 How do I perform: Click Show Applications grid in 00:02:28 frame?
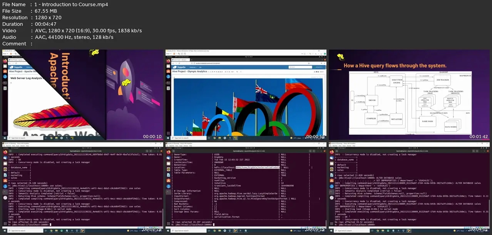5,223
